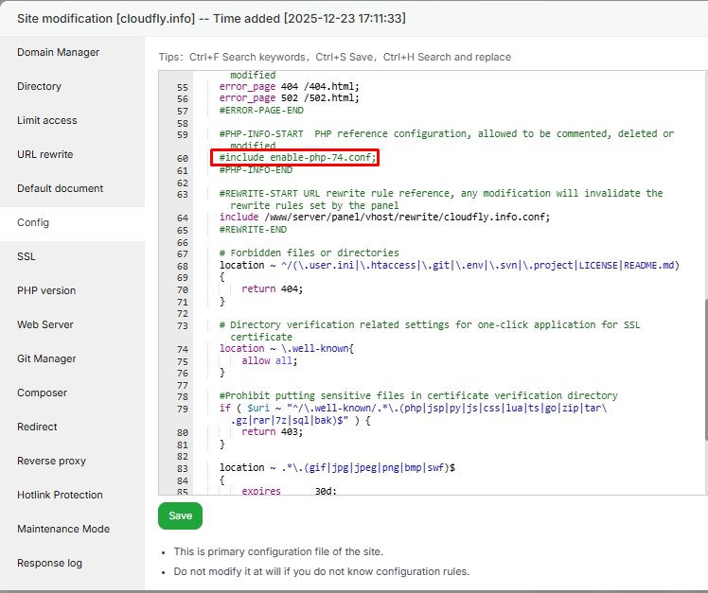Switch to the Directory section
The width and height of the screenshot is (708, 593).
[x=39, y=86]
